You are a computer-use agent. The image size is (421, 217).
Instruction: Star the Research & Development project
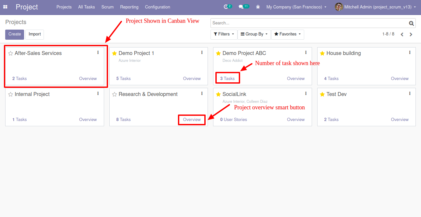point(114,94)
